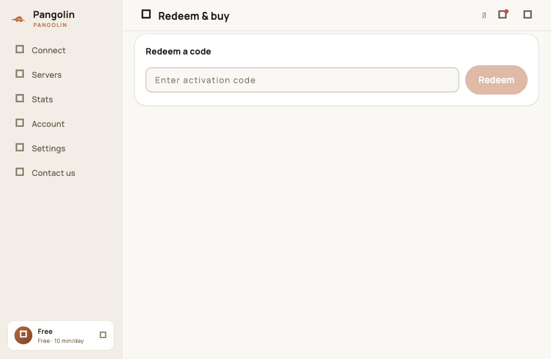Click the icon beside Account
This screenshot has width=551, height=359.
[20, 123]
